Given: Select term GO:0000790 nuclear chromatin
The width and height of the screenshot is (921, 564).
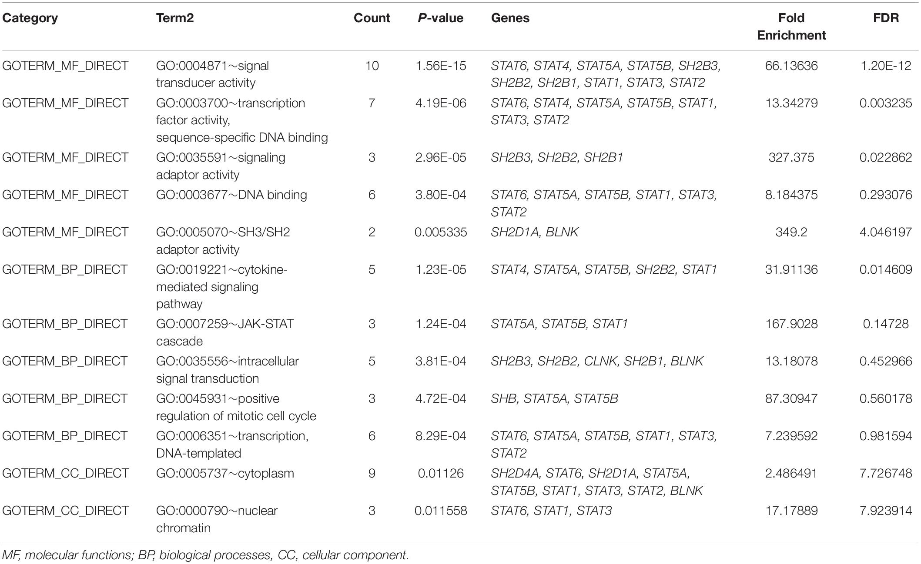Looking at the screenshot, I should (x=217, y=519).
